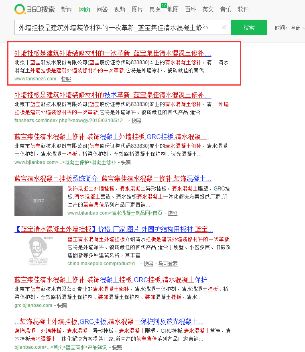Click the 马可波罗 source link
This screenshot has width=305, height=352.
[x=168, y=264]
